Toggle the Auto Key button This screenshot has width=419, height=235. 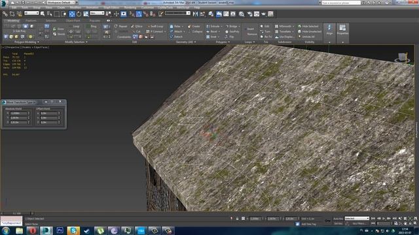338,219
